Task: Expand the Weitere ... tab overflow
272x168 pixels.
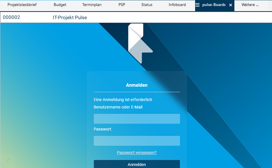Action: [250, 5]
